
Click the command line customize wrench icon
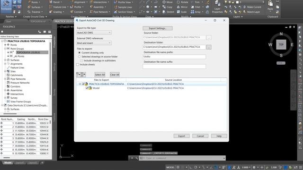coord(136,158)
